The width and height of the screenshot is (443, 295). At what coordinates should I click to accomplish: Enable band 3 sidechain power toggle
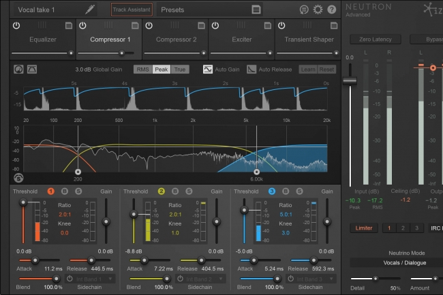tap(291, 279)
